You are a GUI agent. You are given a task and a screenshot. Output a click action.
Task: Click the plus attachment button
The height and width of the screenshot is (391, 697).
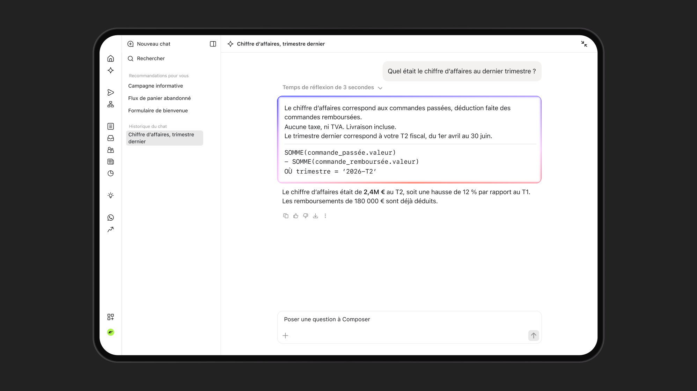(x=285, y=336)
